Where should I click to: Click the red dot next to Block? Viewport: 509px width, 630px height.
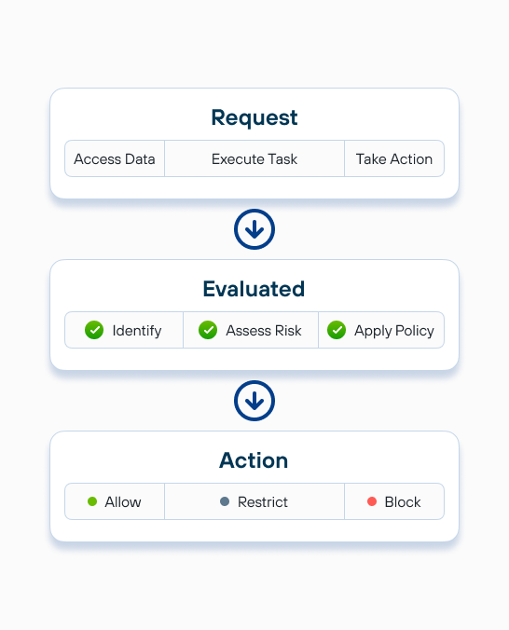pyautogui.click(x=372, y=501)
